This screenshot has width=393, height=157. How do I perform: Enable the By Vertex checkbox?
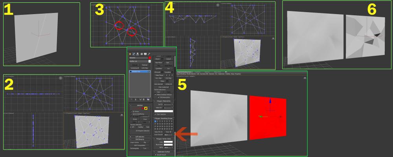[131, 111]
